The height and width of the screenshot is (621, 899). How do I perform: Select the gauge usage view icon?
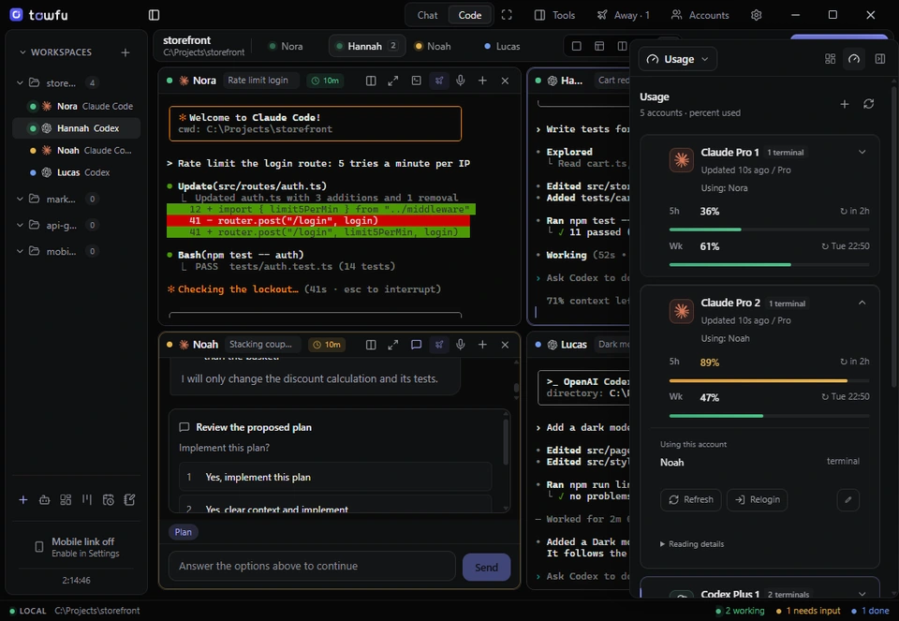pyautogui.click(x=854, y=58)
